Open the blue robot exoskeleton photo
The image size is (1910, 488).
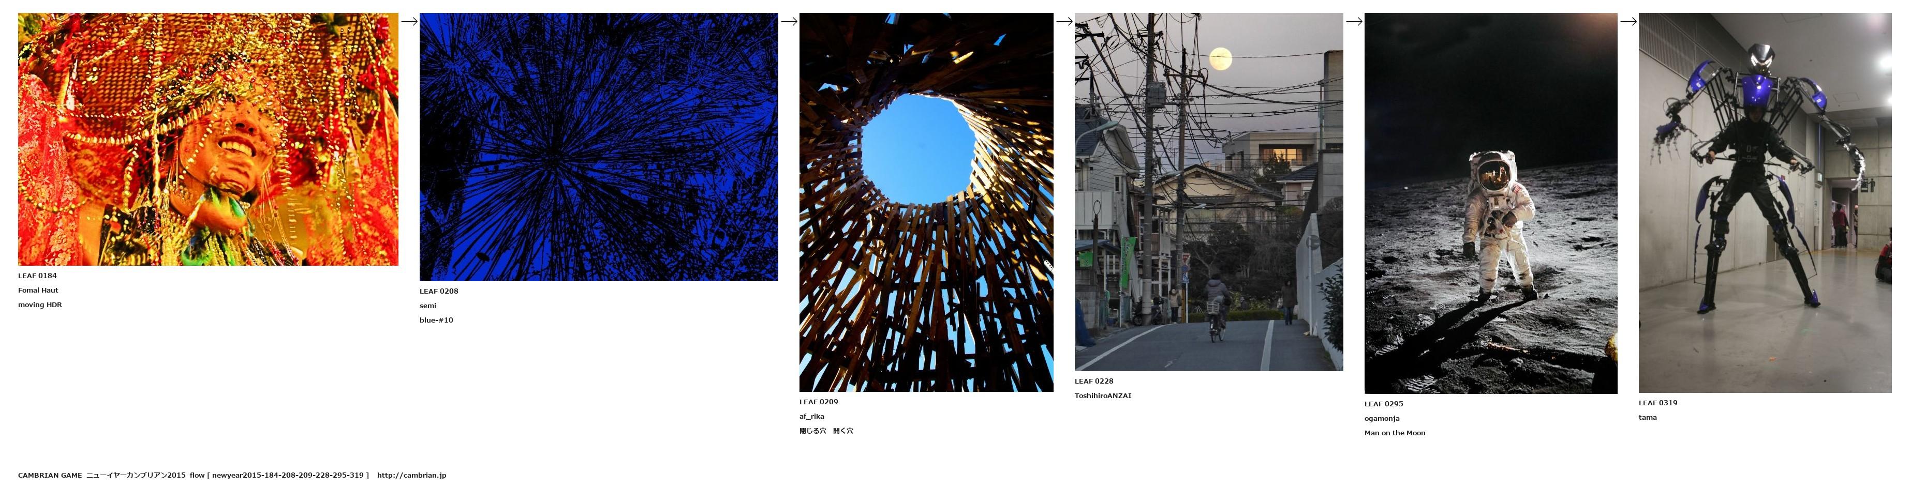pos(1766,203)
